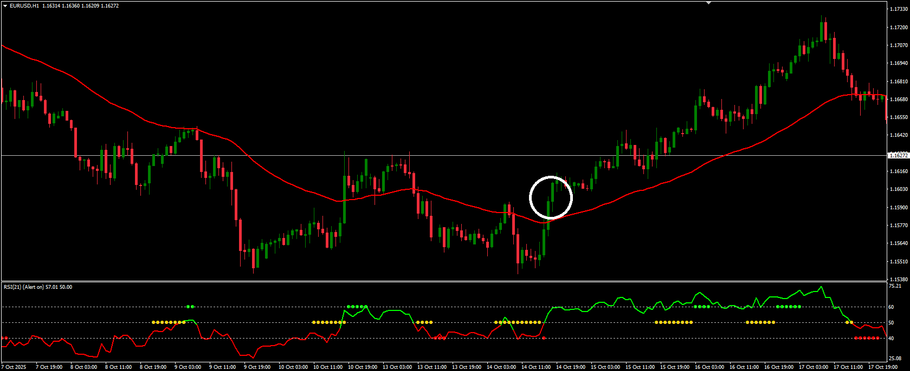This screenshot has width=910, height=371.
Task: Select the 1.15380 price axis label
Action: pyautogui.click(x=899, y=280)
